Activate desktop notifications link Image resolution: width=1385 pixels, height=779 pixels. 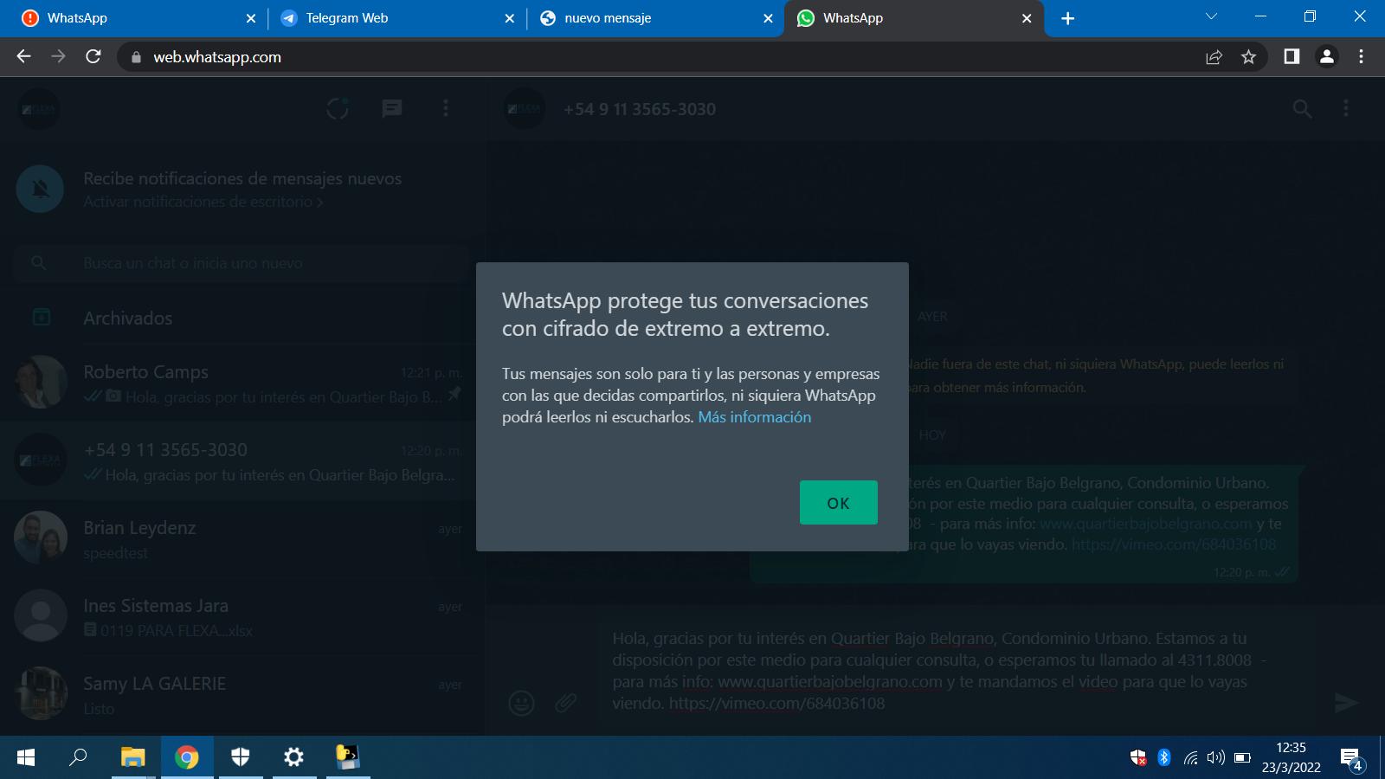click(203, 202)
